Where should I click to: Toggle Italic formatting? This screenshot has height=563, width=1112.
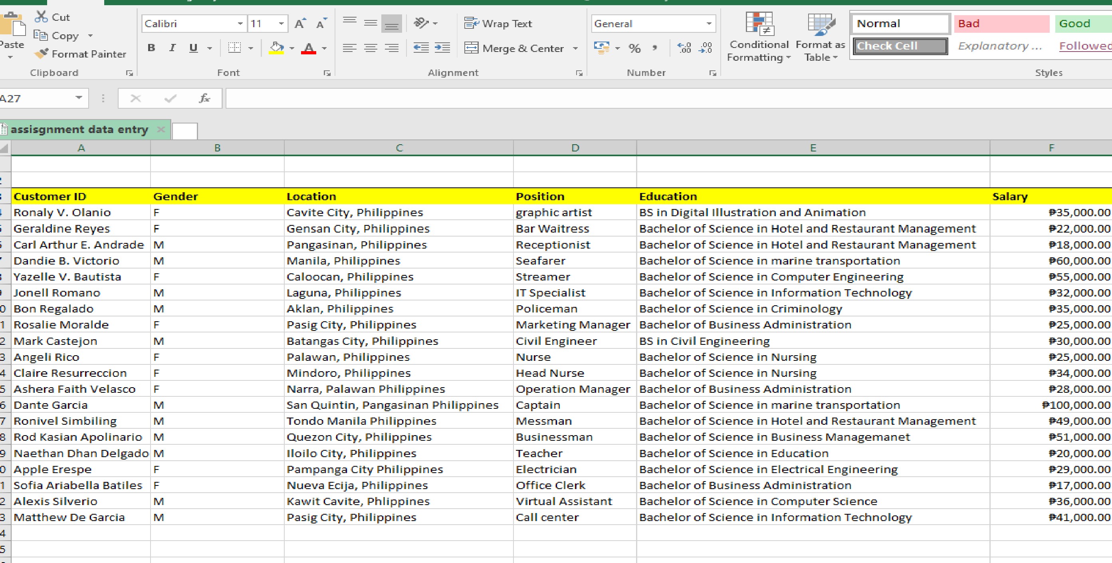click(172, 48)
